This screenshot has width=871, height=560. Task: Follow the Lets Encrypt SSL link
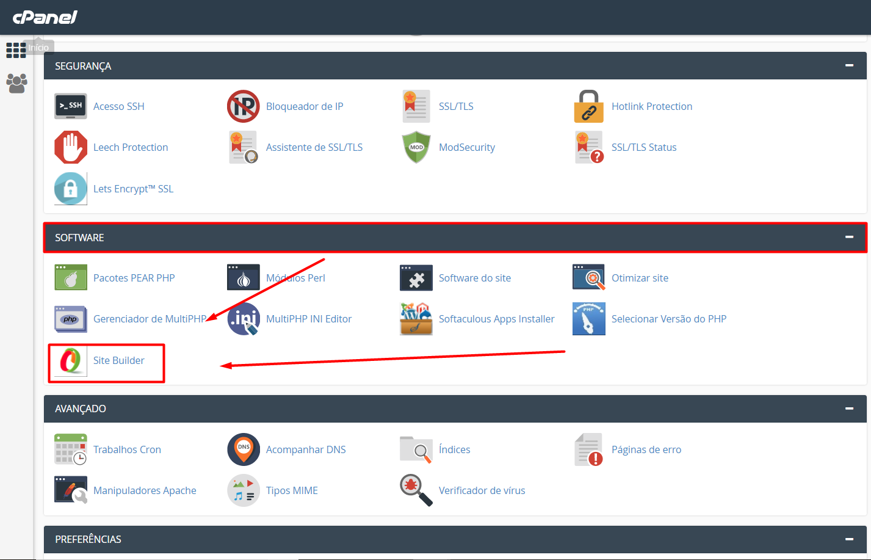point(133,189)
